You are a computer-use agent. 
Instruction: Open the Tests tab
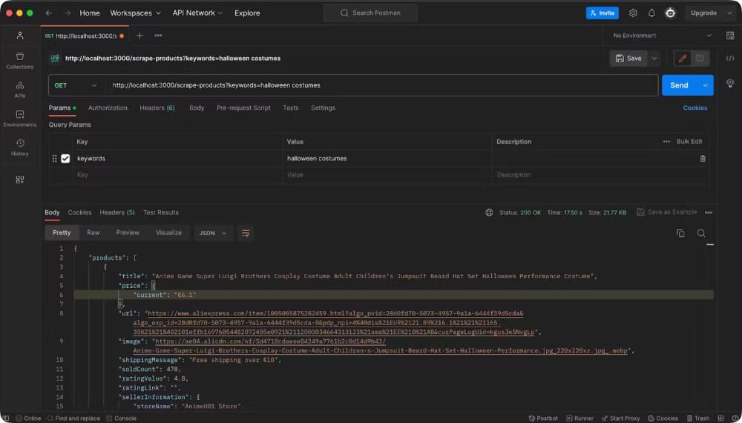[291, 108]
